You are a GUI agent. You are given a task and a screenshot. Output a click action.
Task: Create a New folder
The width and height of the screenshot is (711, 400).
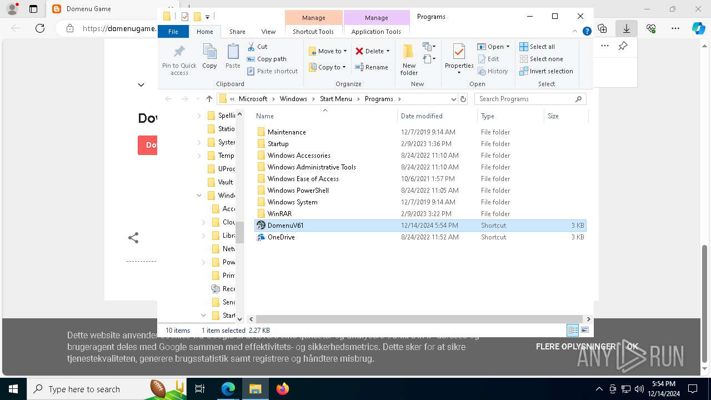(409, 59)
